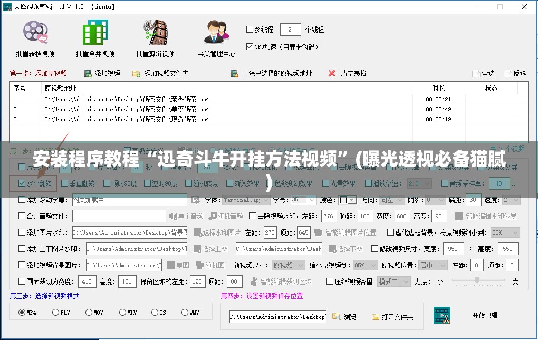Click 选择水印图片 icon
The image size is (538, 340).
click(198, 232)
